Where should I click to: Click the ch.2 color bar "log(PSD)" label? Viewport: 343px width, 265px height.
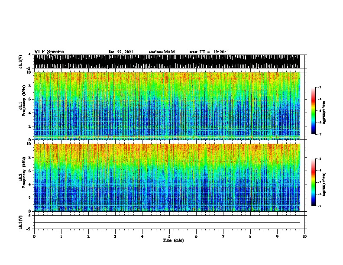click(x=324, y=184)
